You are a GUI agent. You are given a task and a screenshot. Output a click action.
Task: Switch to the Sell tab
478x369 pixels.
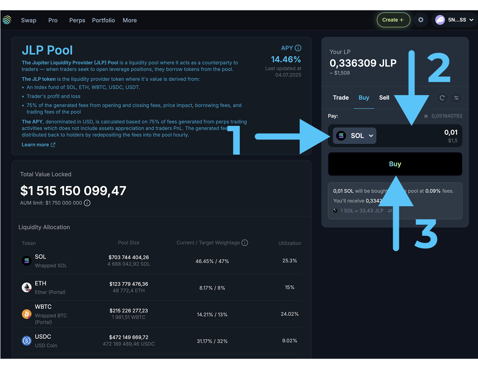[x=384, y=98]
